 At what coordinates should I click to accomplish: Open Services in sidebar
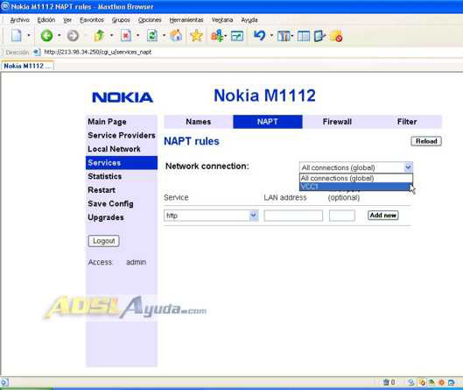pyautogui.click(x=122, y=163)
